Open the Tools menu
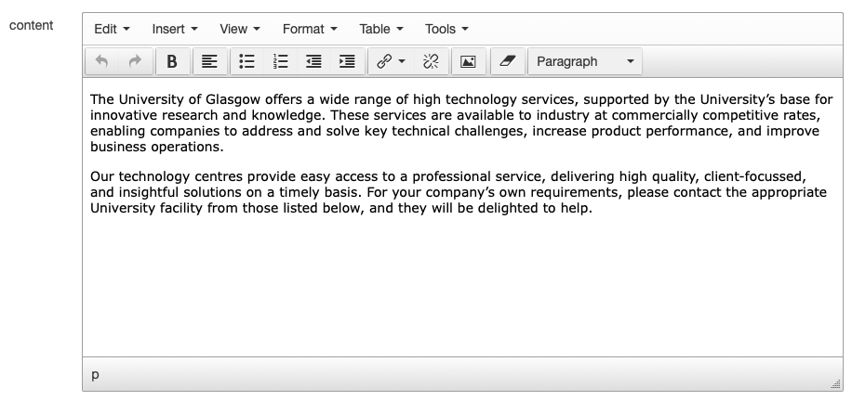 (x=446, y=29)
